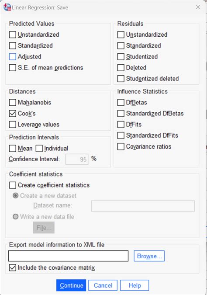This screenshot has height=295, width=207.
Task: Open Help for this dialog
Action: pos(135,285)
